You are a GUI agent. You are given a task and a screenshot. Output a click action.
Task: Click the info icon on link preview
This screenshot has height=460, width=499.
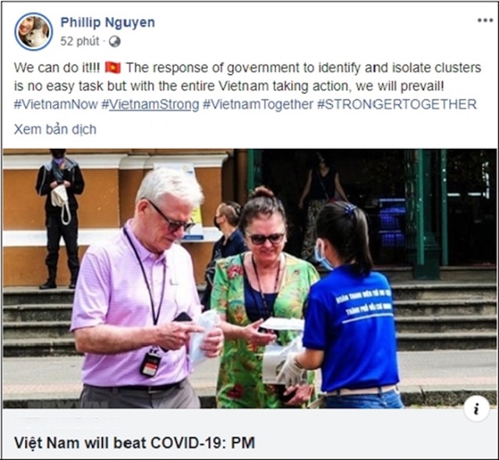point(476,409)
